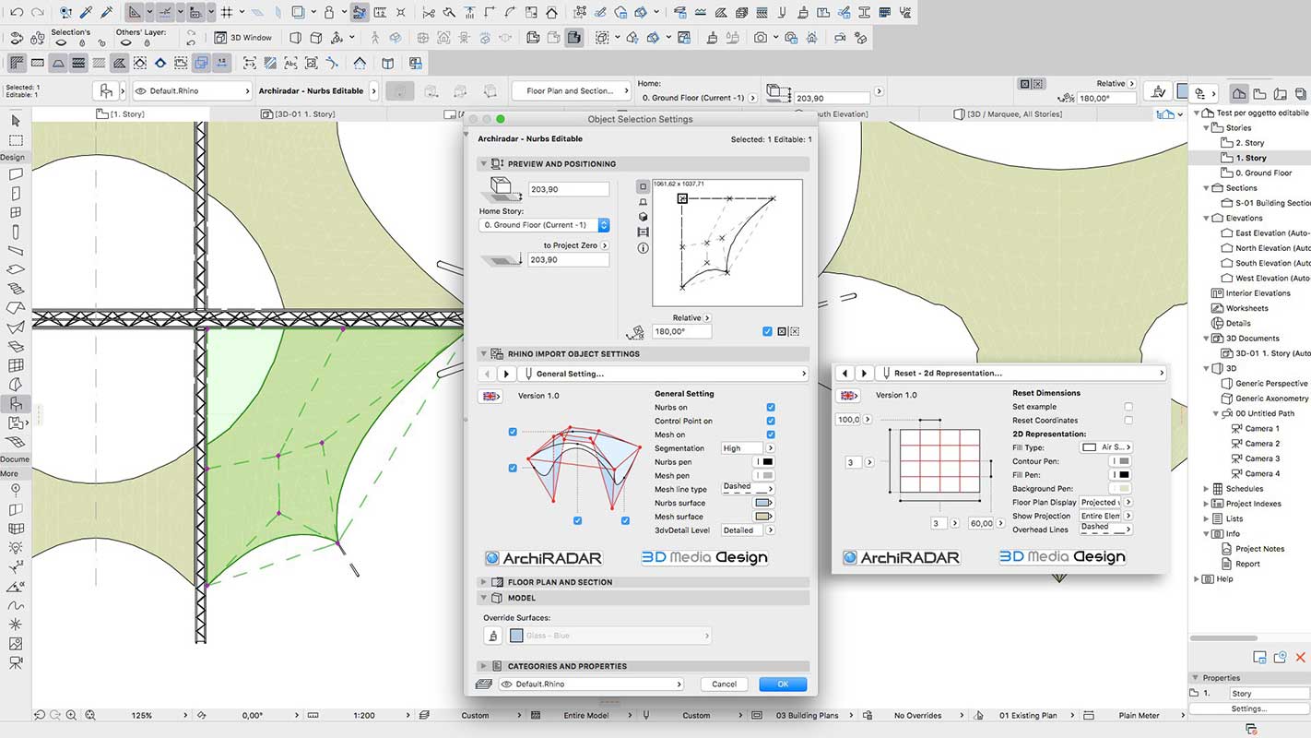Click the Project Map icon in Navigator
1311x738 pixels.
[x=1239, y=93]
